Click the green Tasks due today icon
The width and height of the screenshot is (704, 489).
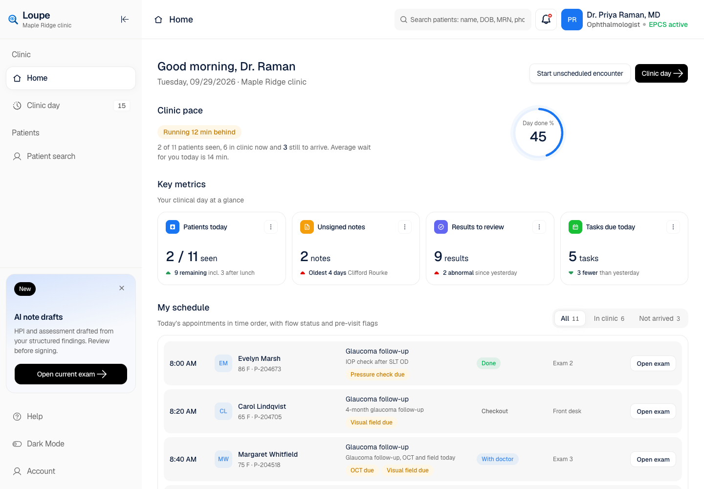pos(575,227)
